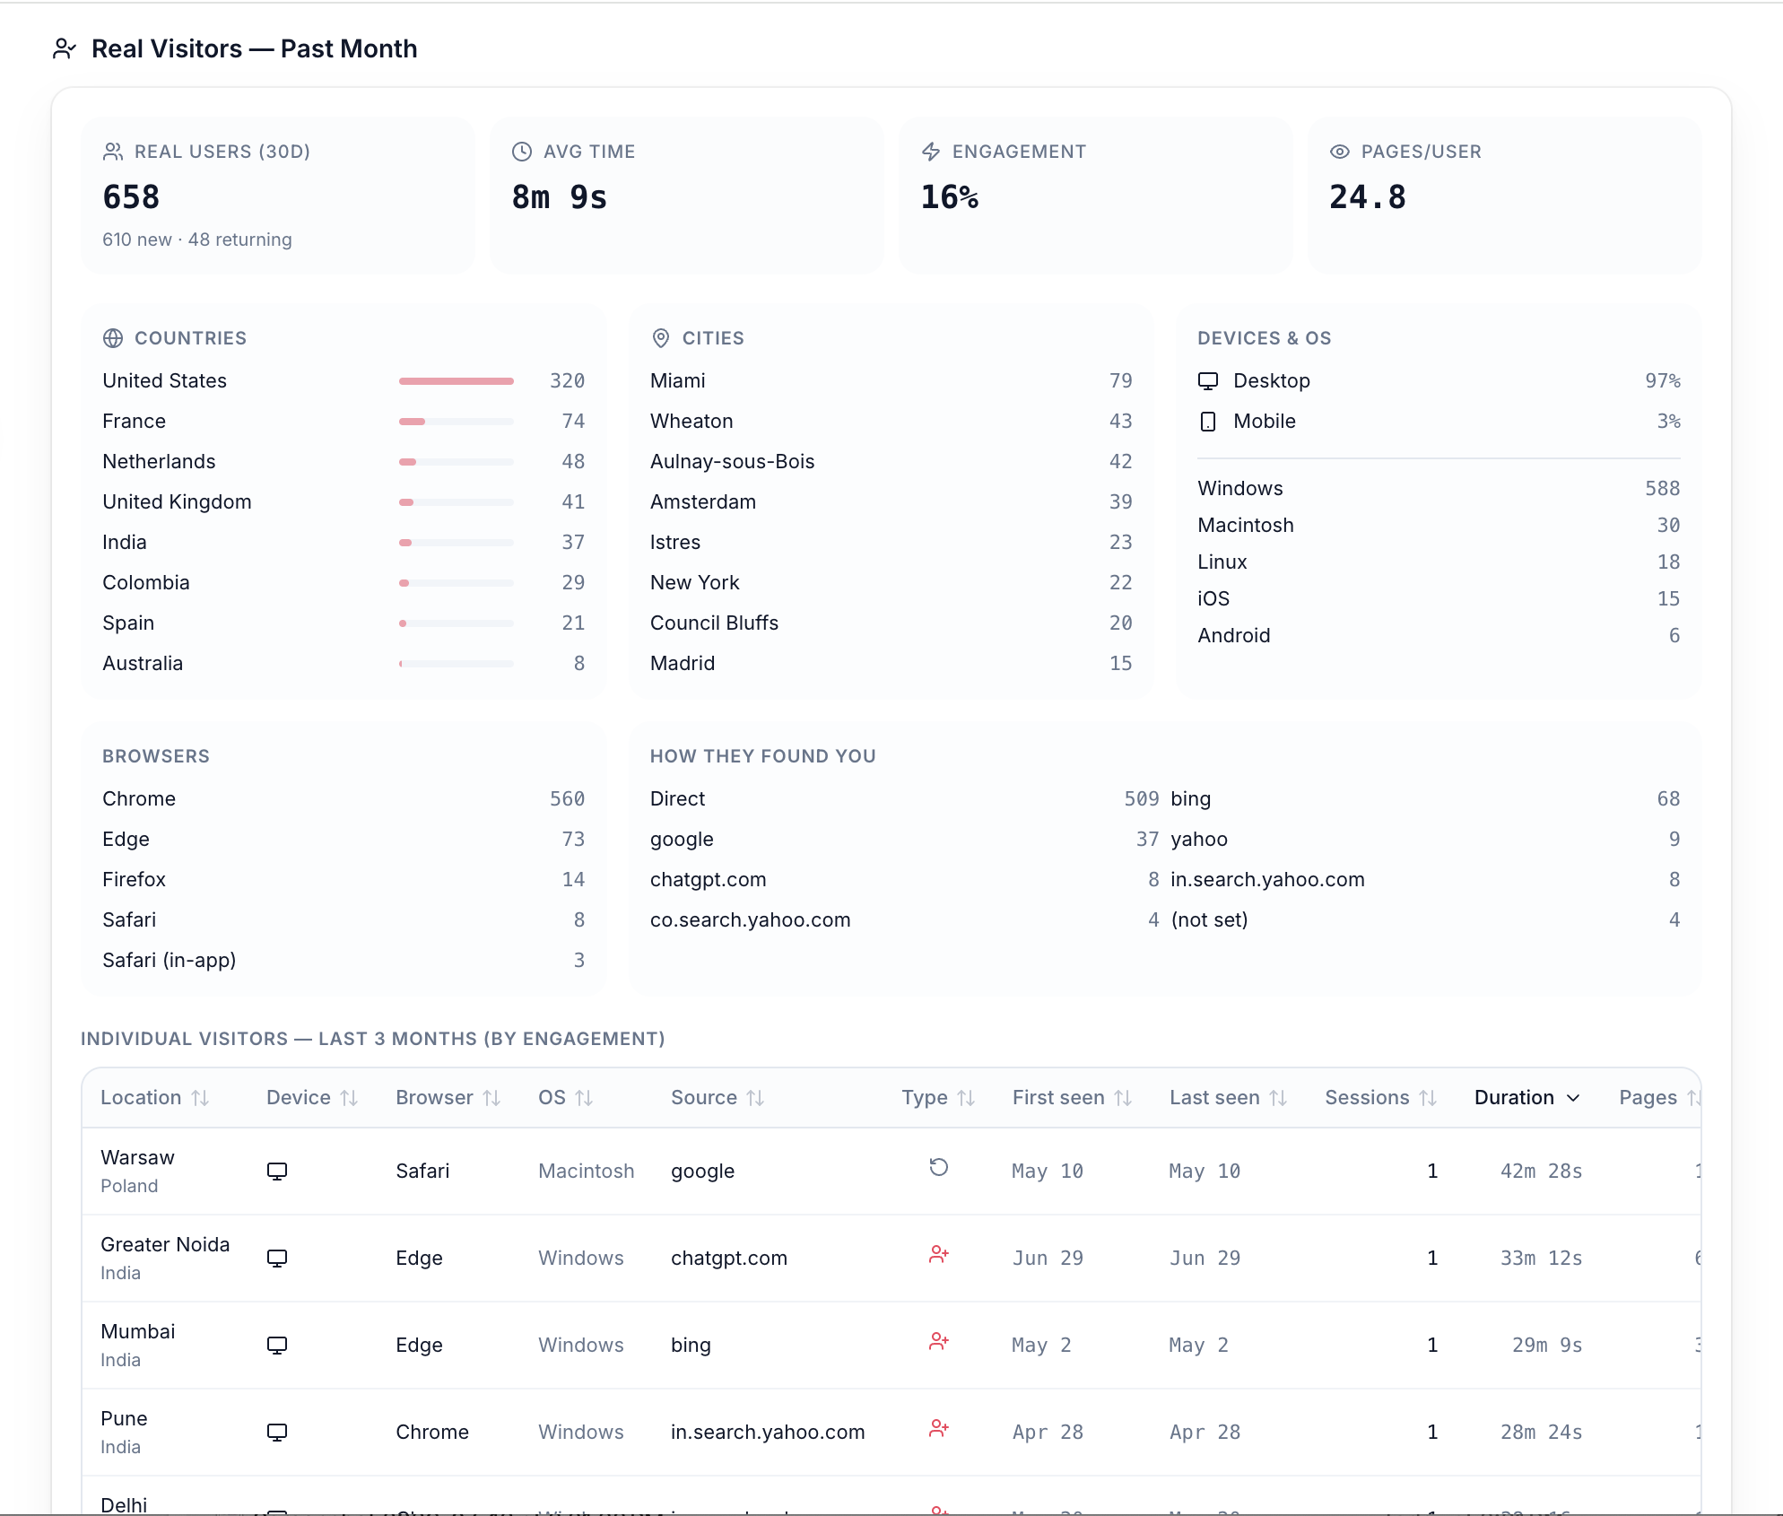Click the returning visitor icon in Warsaw row
This screenshot has width=1783, height=1516.
pos(938,1167)
